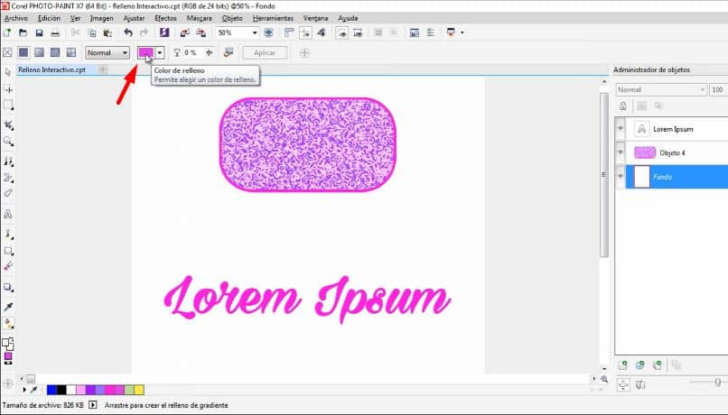
Task: Activate the Zoom magnifier tool
Action: [x=8, y=142]
